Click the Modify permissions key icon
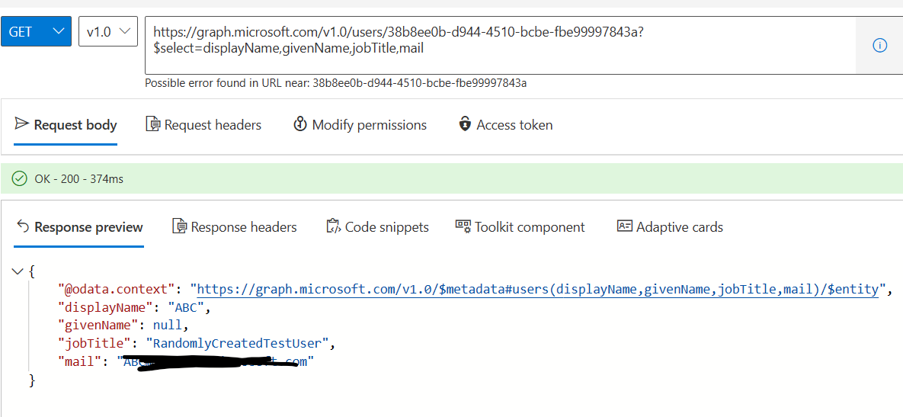Image resolution: width=903 pixels, height=417 pixels. [x=299, y=123]
